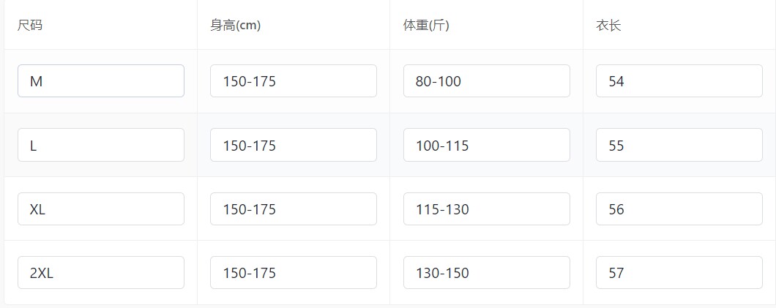Click the height field in the 2XL row

[294, 273]
